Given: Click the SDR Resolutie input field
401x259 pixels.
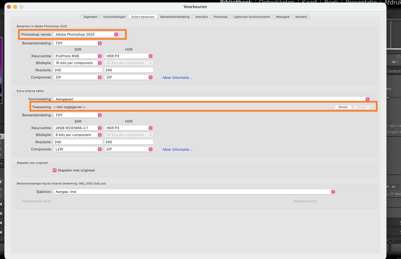Looking at the screenshot, I should point(78,70).
